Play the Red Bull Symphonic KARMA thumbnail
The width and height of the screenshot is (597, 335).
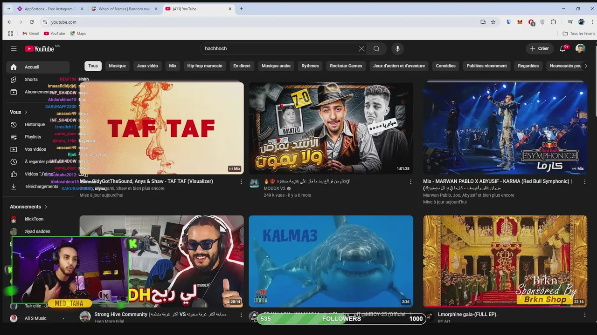pos(505,128)
